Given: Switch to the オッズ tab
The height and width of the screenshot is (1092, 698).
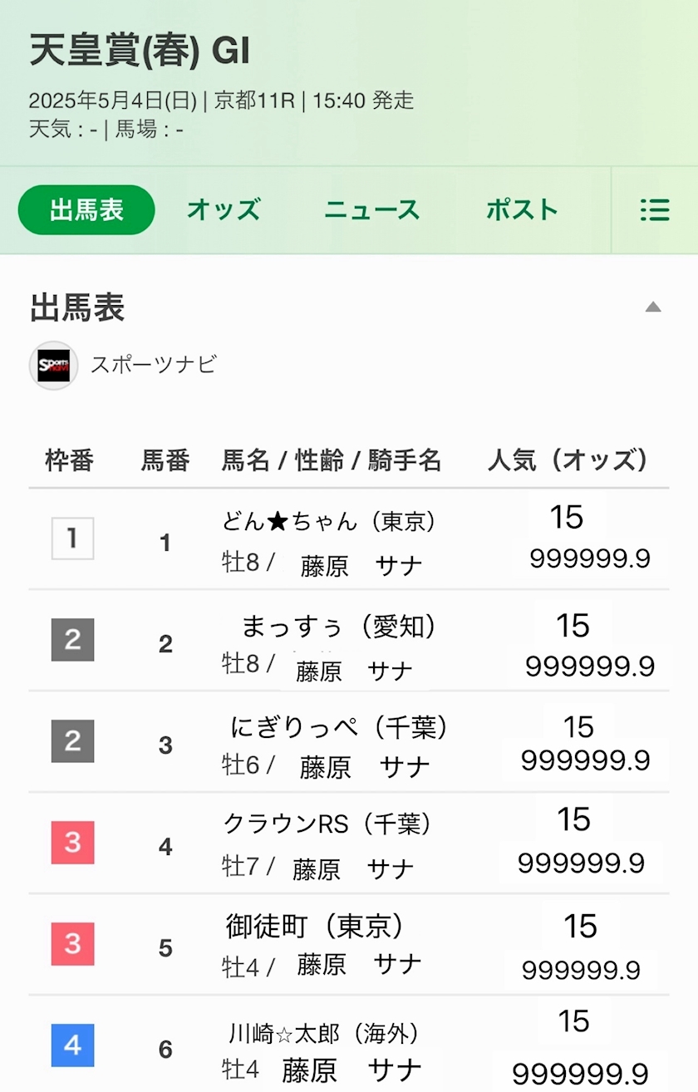Looking at the screenshot, I should click(224, 210).
